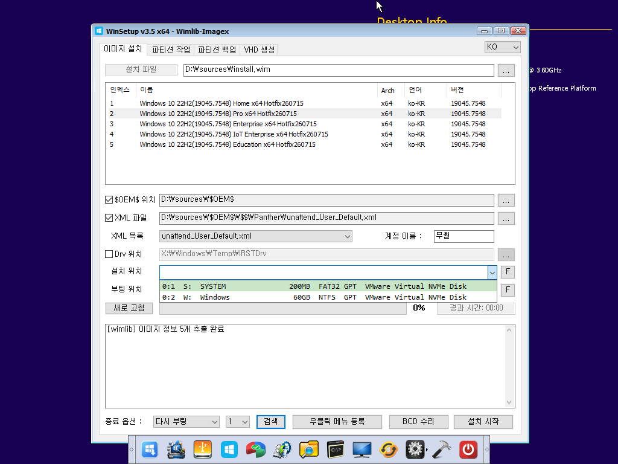Click the 새로 고침 refresh button

coord(129,308)
